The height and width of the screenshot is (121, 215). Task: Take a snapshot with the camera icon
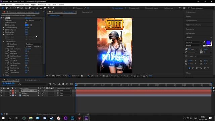click(x=82, y=76)
